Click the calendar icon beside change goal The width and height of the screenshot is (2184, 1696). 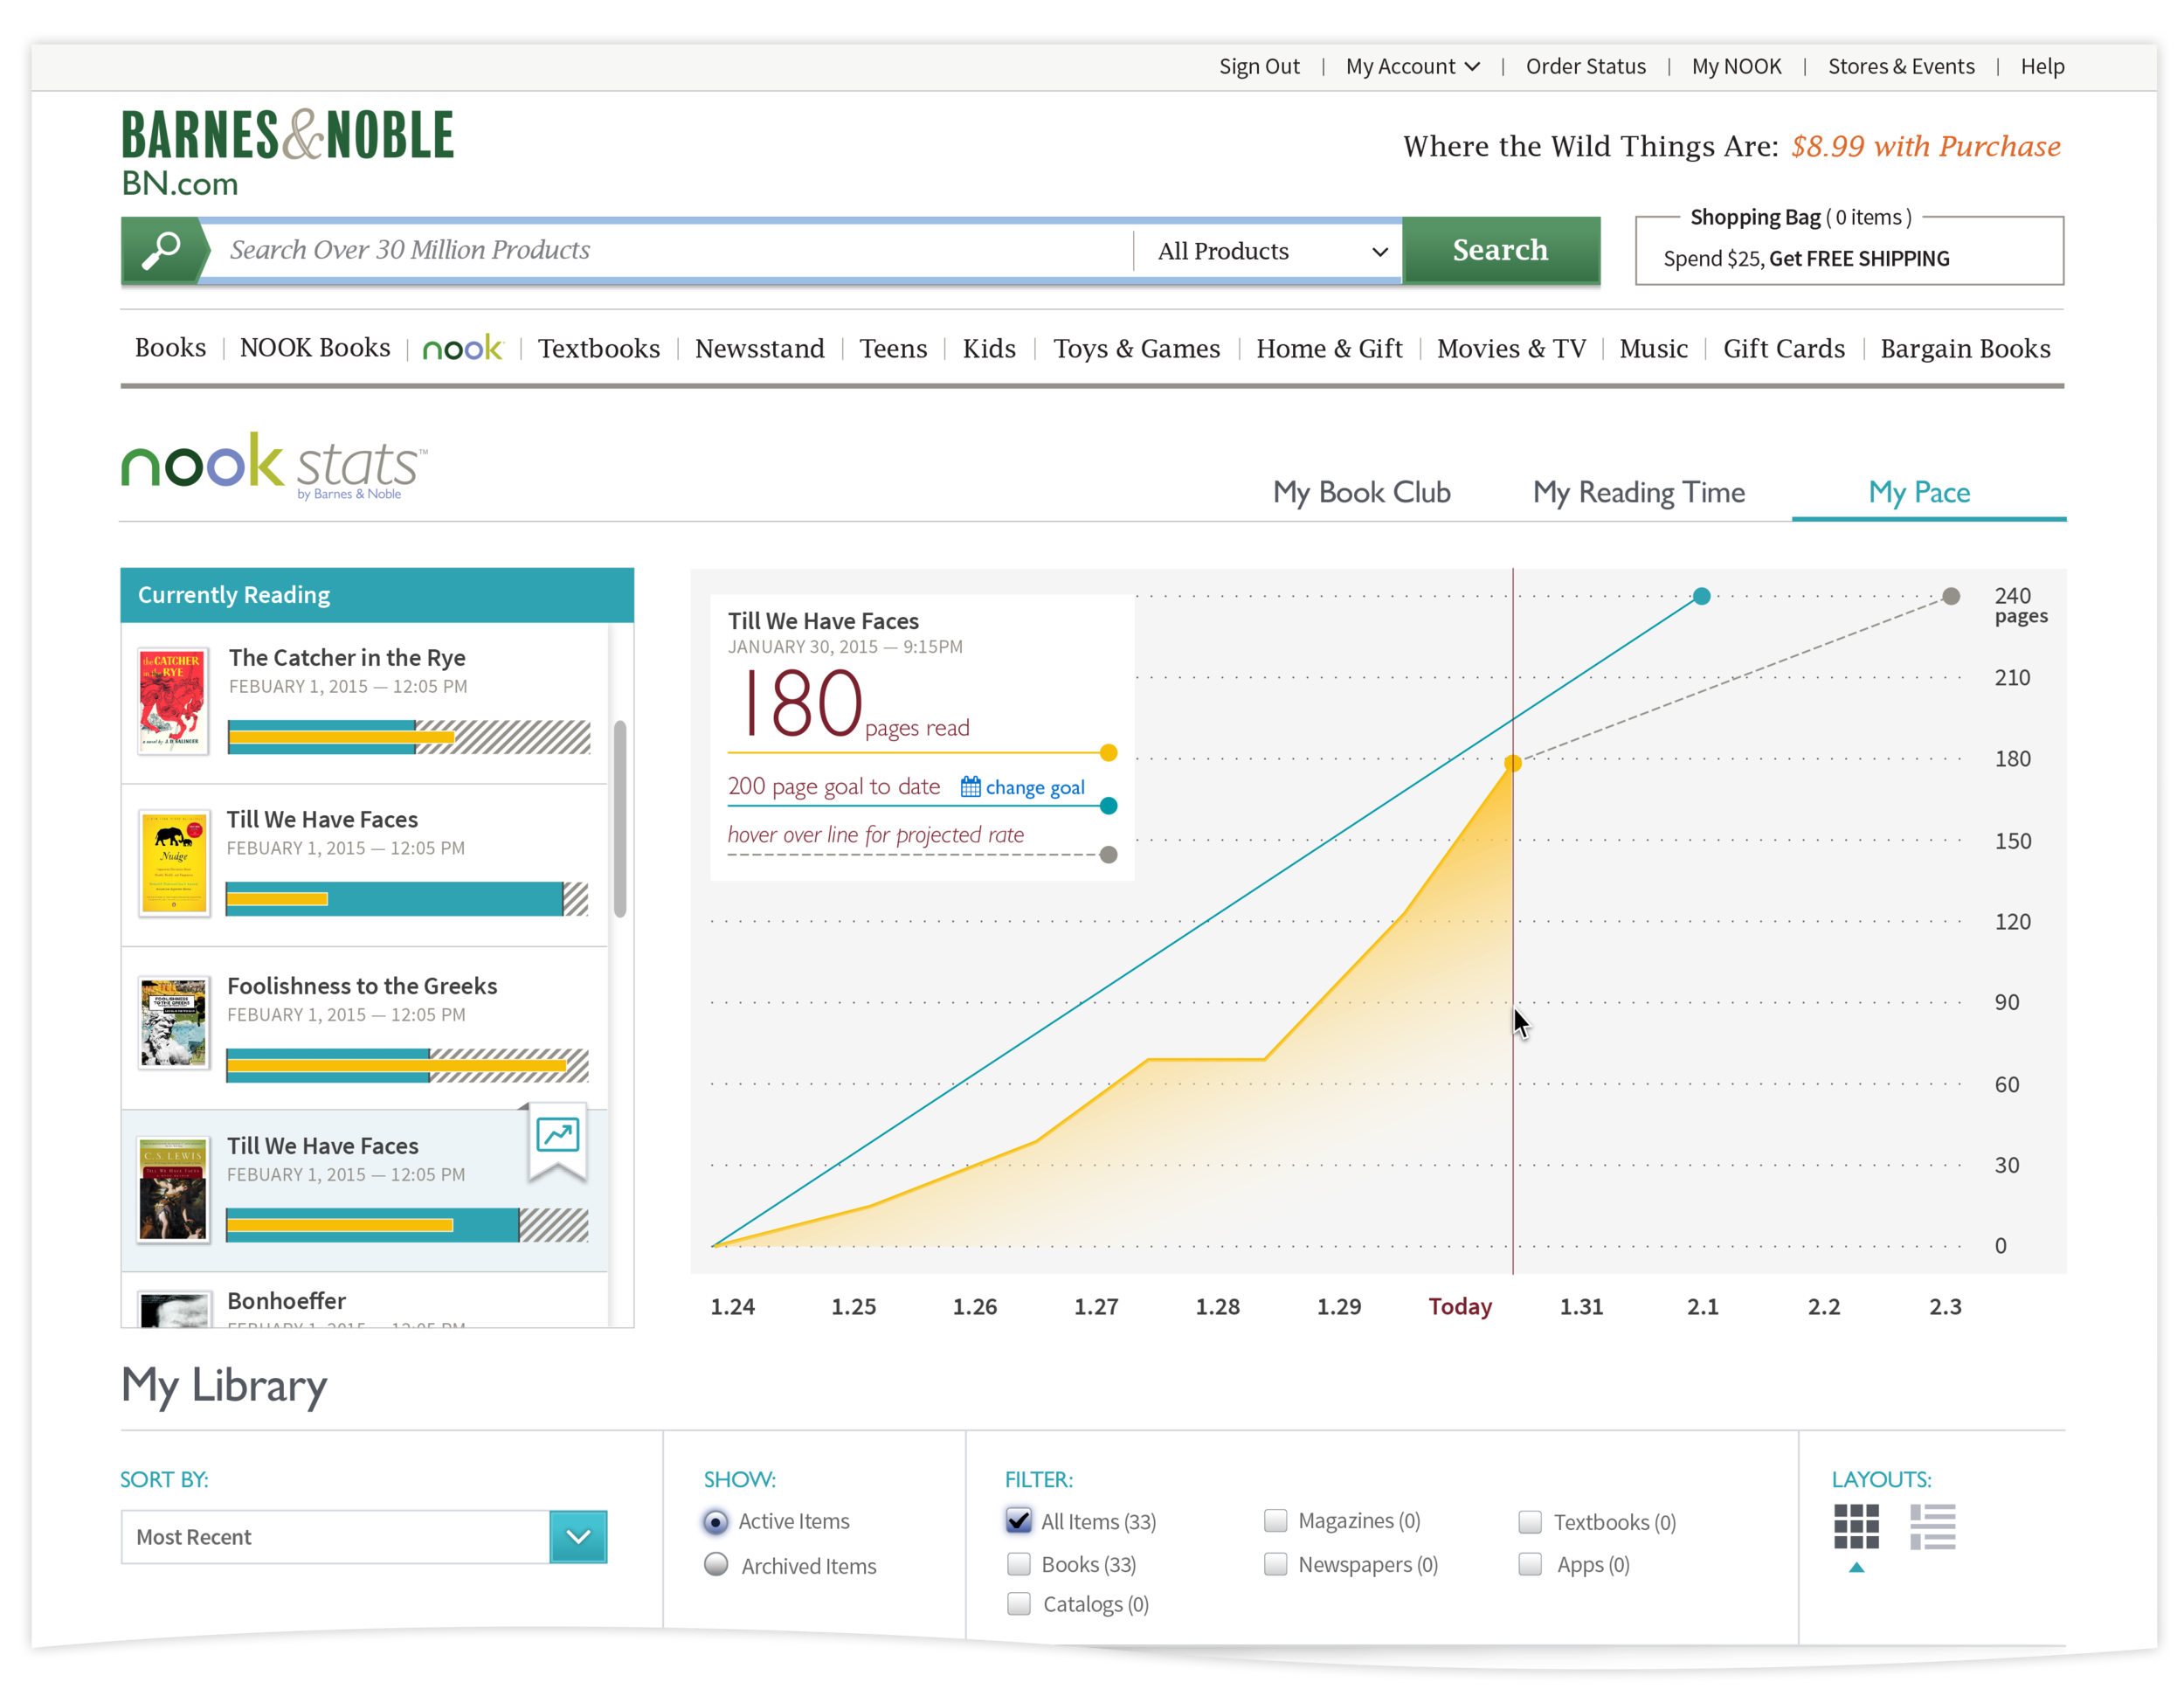(x=970, y=787)
